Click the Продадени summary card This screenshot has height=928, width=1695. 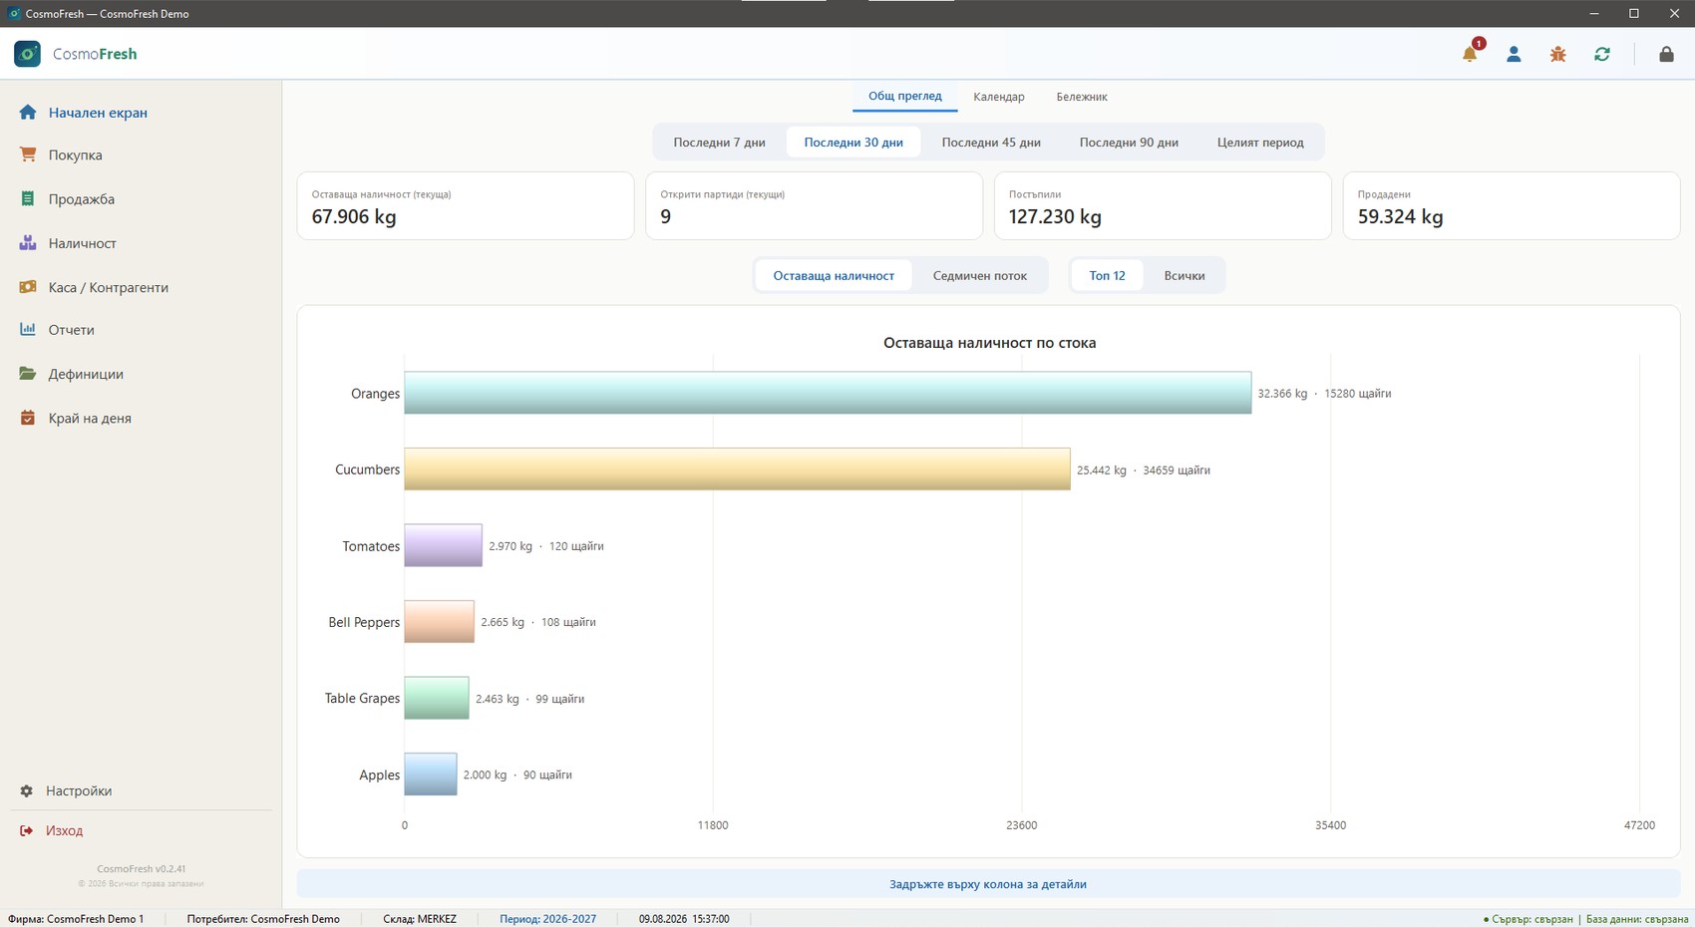pyautogui.click(x=1512, y=205)
